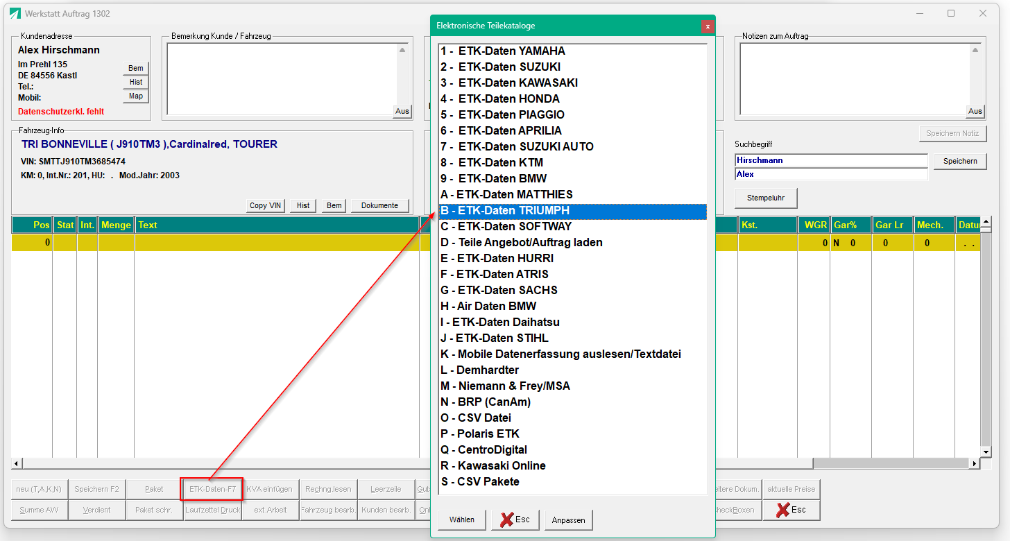This screenshot has width=1010, height=541.
Task: Select 9 - ETK-Daten BMW entry
Action: click(x=572, y=179)
